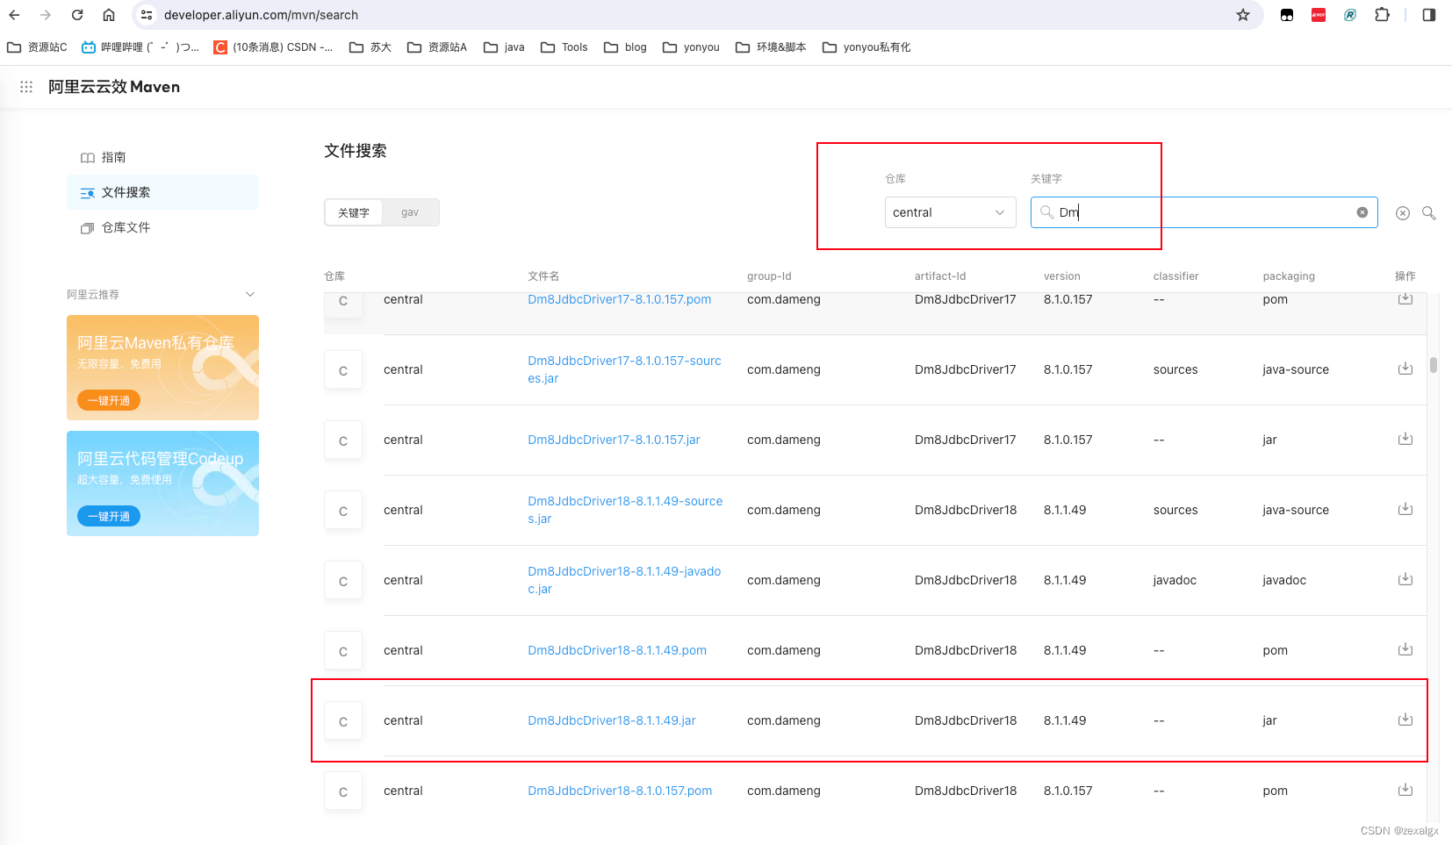Open the Dm8JdbcDriver17-8.1.0.157.pom file link
Screen dimensions: 1452x845
[620, 299]
